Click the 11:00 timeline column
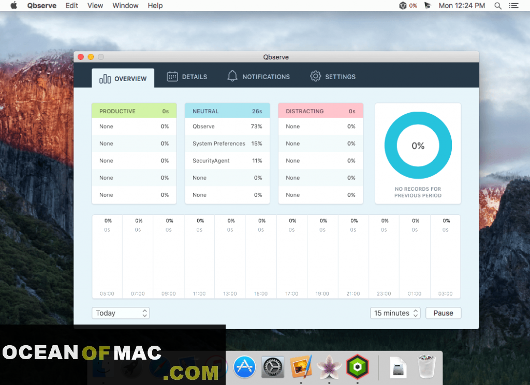 [199, 256]
